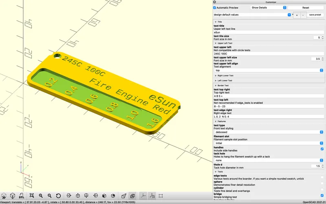Click the minus button to remove preset

point(303,15)
